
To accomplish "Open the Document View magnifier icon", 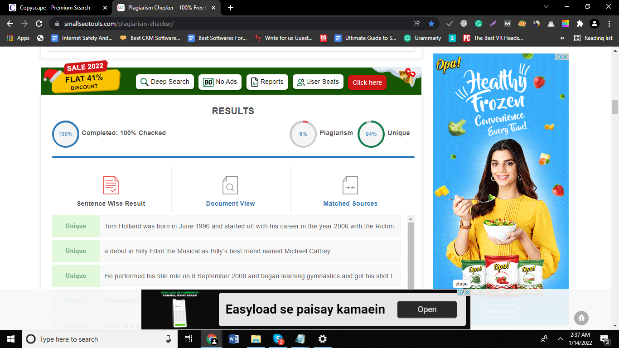I will [x=230, y=185].
